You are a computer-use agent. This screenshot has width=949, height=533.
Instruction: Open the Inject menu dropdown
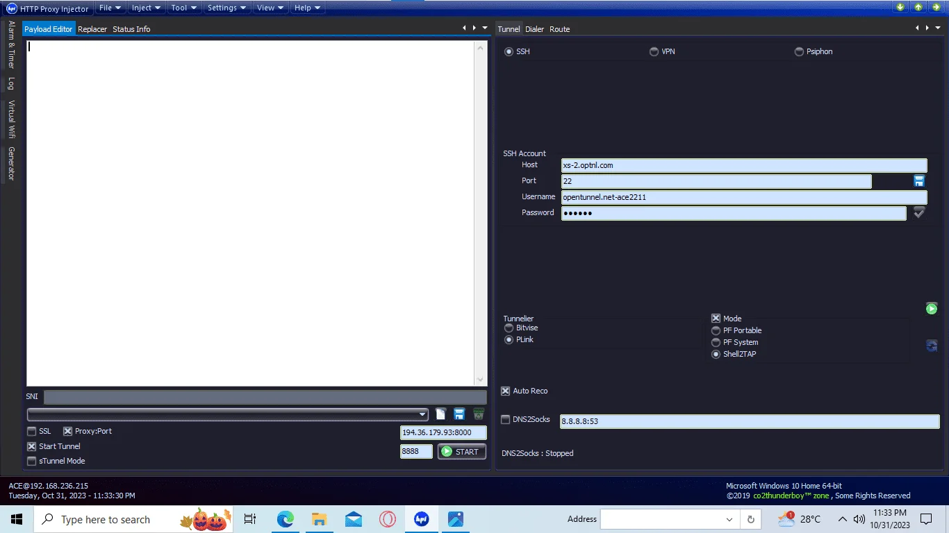(x=147, y=8)
